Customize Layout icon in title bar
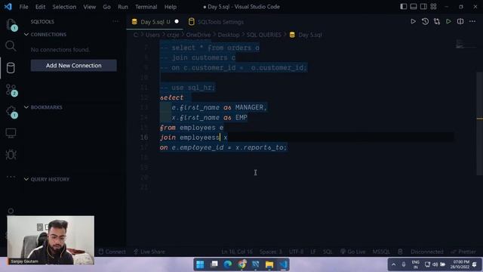This screenshot has width=483, height=272. tap(433, 7)
